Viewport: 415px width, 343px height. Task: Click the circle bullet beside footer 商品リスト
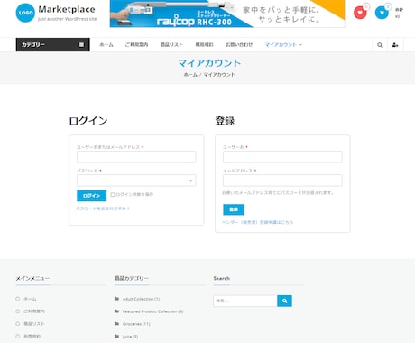pos(18,324)
